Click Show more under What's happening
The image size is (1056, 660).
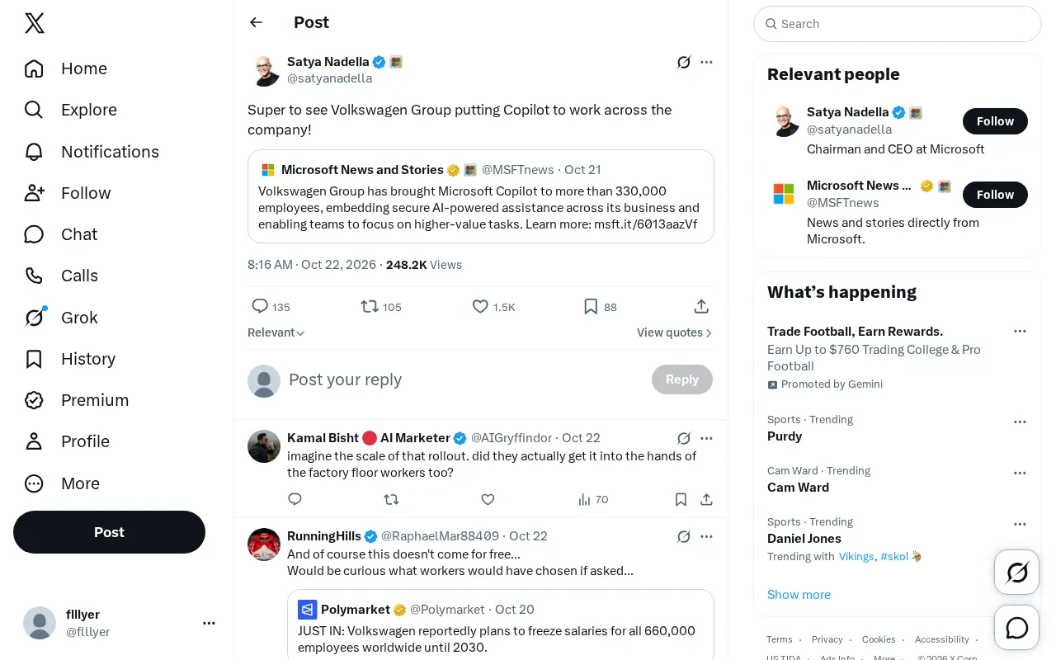[x=799, y=594]
